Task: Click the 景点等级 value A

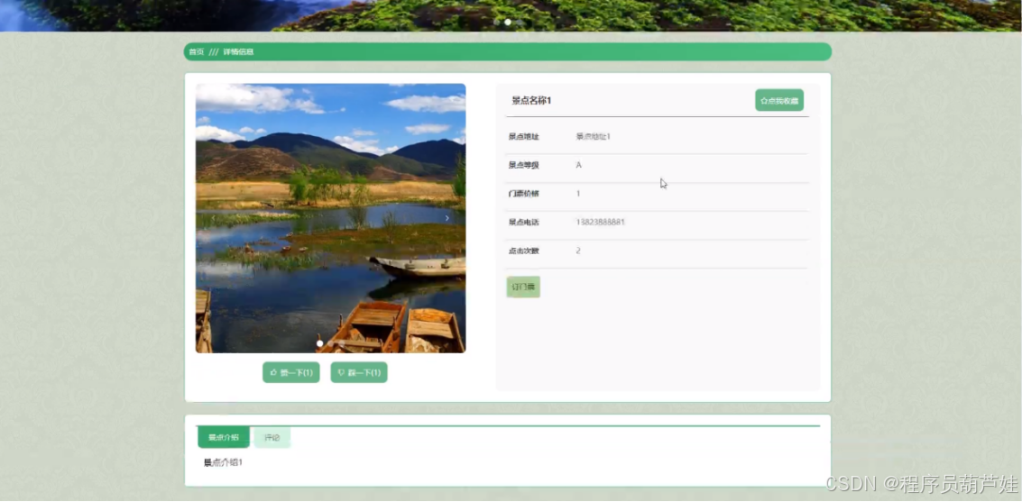Action: click(579, 165)
